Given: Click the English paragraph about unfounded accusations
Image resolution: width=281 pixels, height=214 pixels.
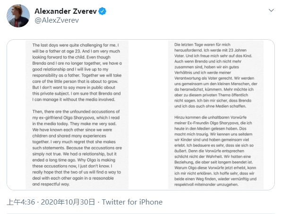Looking at the screenshot, I should (x=77, y=148).
